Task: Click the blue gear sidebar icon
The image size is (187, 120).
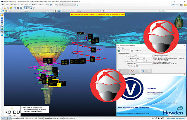Action: (x=2, y=35)
